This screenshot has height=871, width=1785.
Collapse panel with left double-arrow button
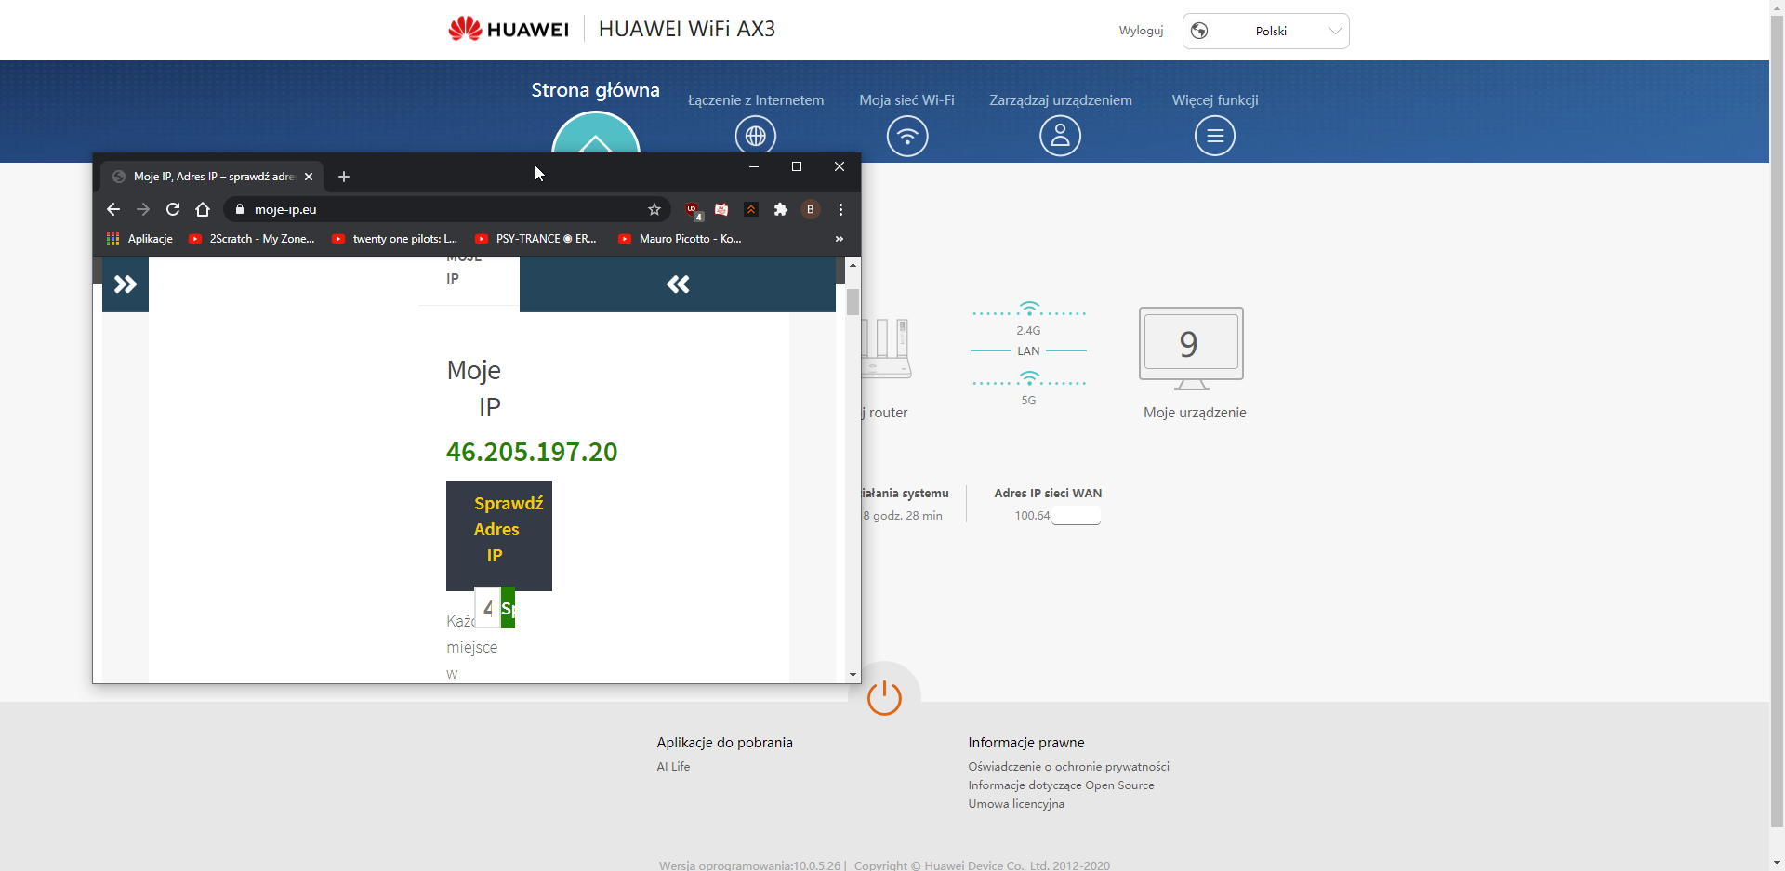[678, 284]
